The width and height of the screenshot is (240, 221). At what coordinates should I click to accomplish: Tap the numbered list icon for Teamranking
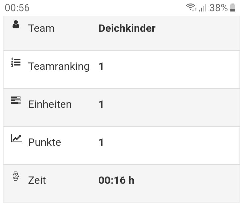16,62
